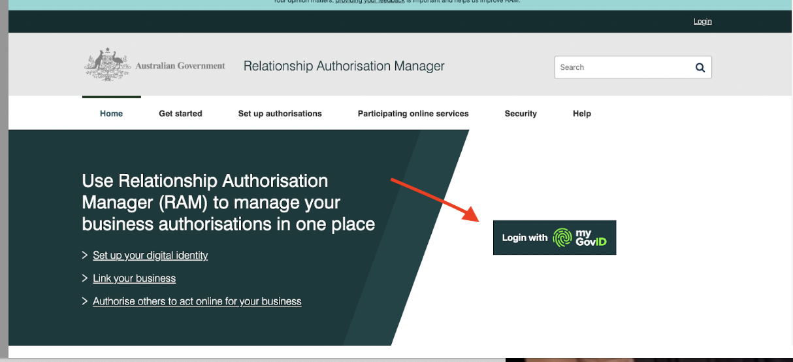Click chevron beside Set up your digital identity
Viewport: 793px width, 362px height.
[x=85, y=255]
